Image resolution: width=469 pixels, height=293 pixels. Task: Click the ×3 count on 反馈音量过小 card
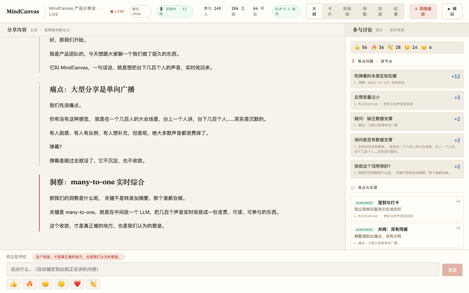pyautogui.click(x=457, y=98)
